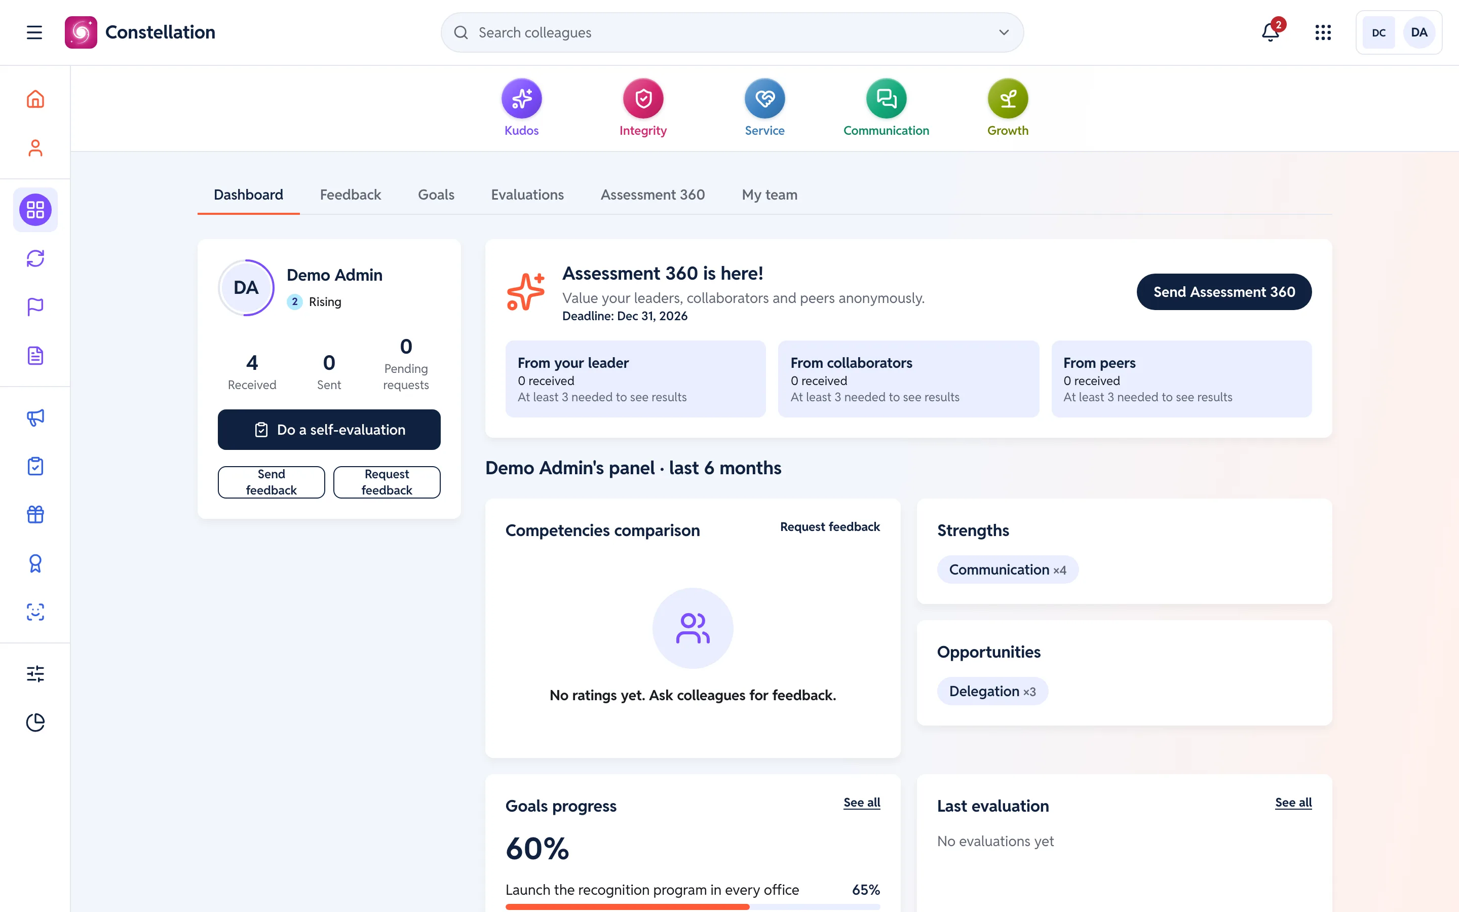This screenshot has height=912, width=1459.
Task: Open the pie chart analytics icon
Action: click(x=35, y=723)
